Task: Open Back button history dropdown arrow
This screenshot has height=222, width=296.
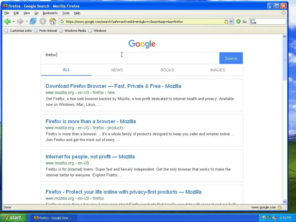Action: pos(14,21)
